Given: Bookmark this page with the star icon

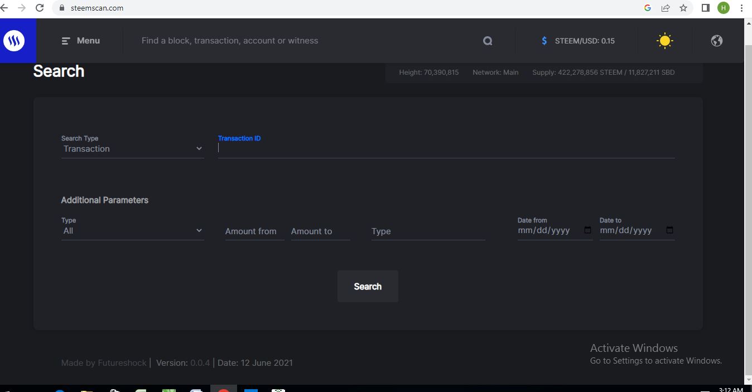Looking at the screenshot, I should click(x=683, y=8).
